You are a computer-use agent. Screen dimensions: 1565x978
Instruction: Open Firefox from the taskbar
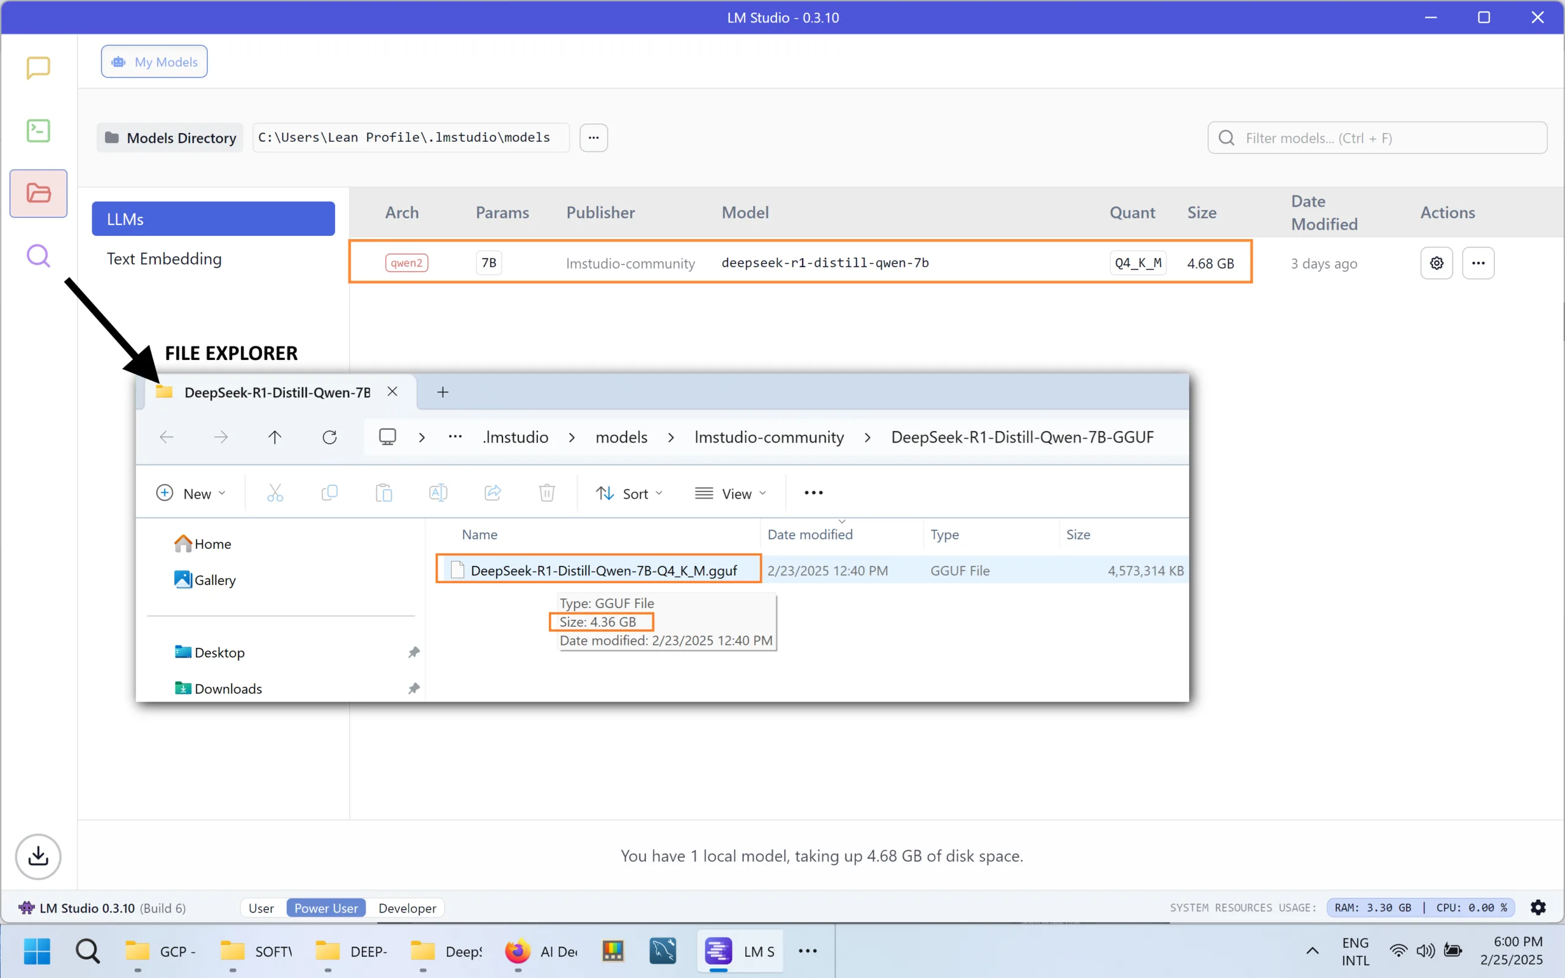[517, 951]
